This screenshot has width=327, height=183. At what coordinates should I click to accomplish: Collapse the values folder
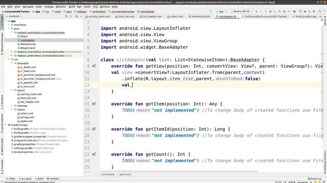tap(12, 110)
